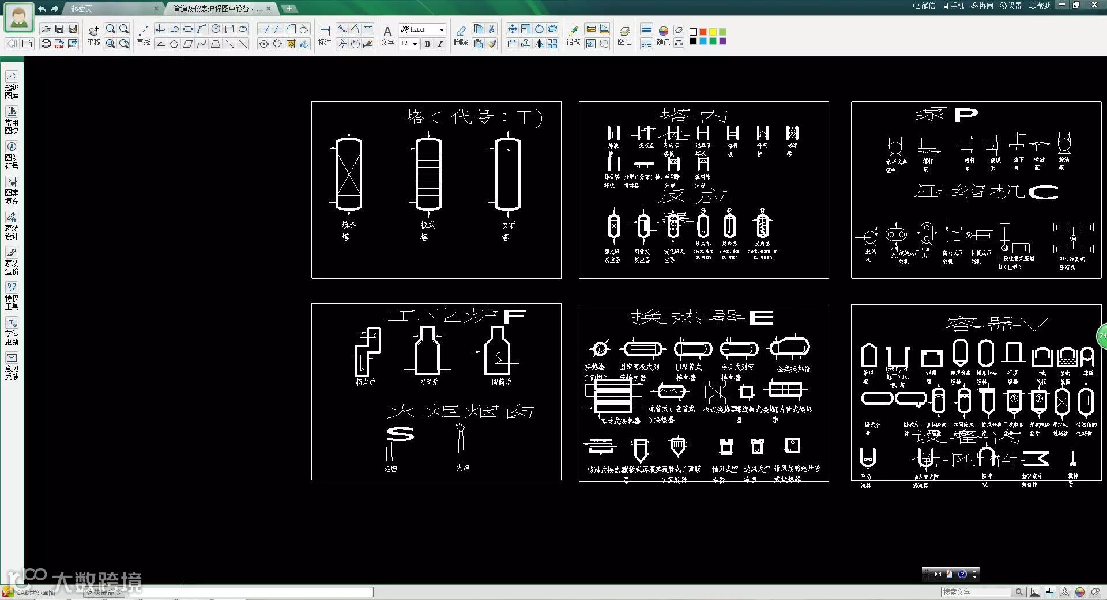Choose the circle drawing tool
The image size is (1107, 600).
click(216, 29)
